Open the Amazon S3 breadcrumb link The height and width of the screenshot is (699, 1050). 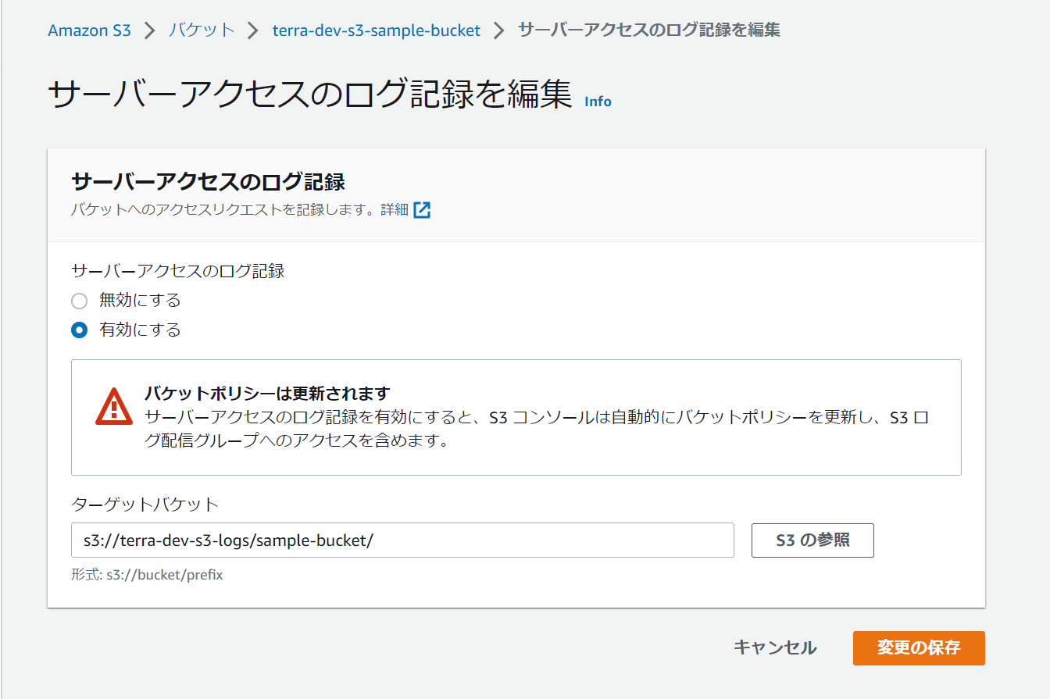tap(89, 30)
